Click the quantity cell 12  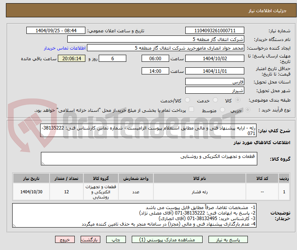click(x=66, y=192)
